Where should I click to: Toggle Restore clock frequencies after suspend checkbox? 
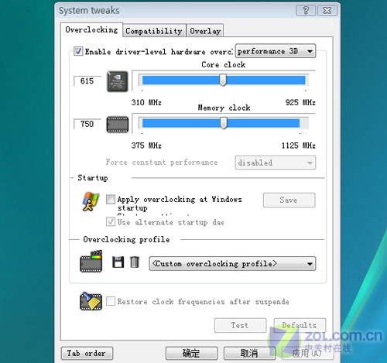coord(111,301)
